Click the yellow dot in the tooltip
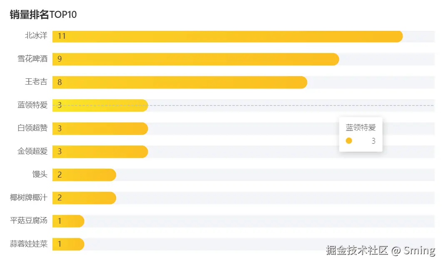The image size is (443, 265). [349, 141]
